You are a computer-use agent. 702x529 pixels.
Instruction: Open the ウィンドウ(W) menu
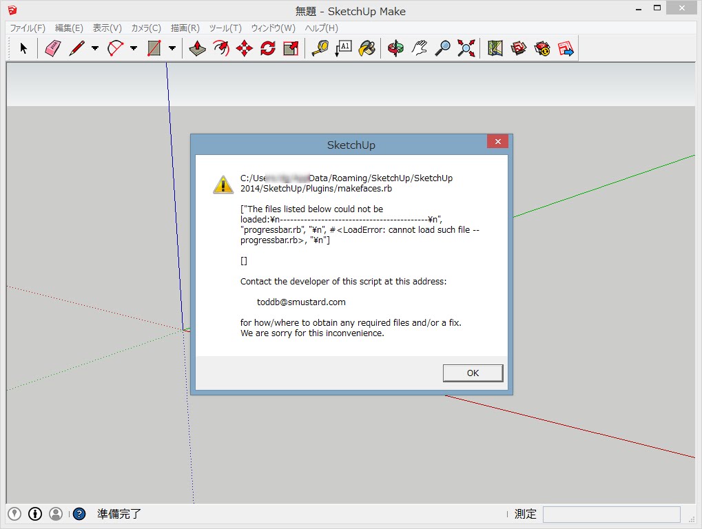click(273, 28)
